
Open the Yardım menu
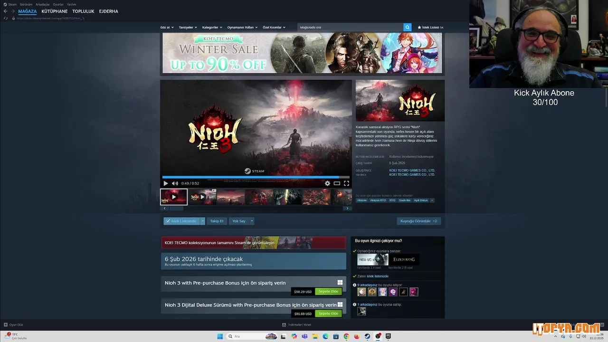click(x=71, y=4)
